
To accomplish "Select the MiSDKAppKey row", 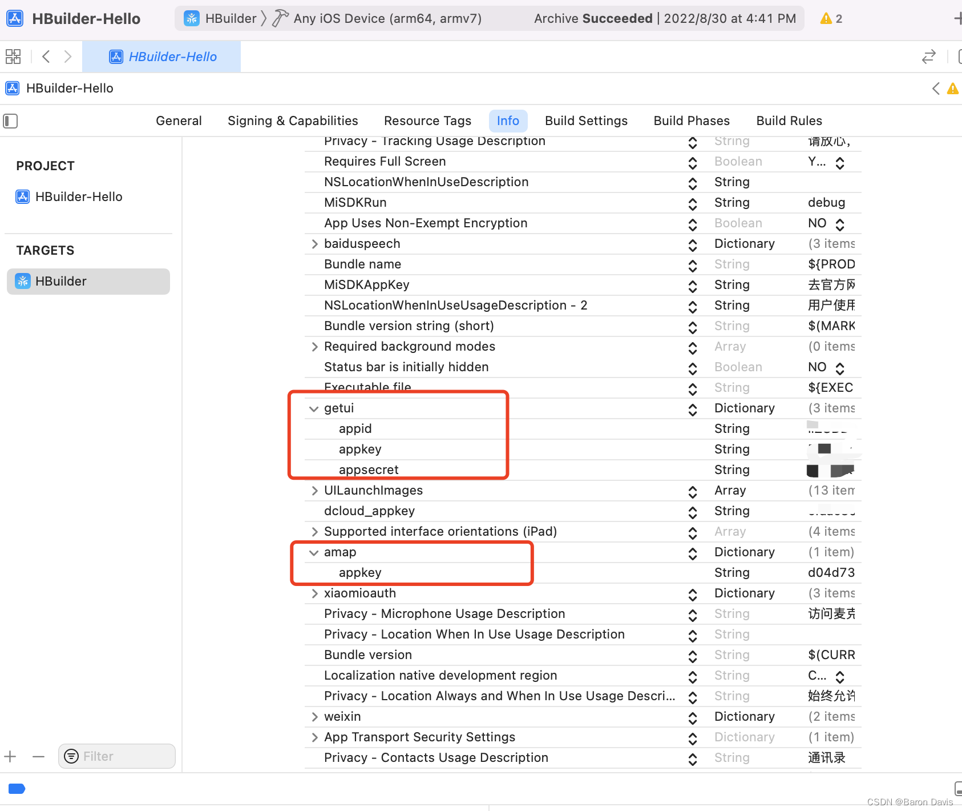I will click(583, 285).
